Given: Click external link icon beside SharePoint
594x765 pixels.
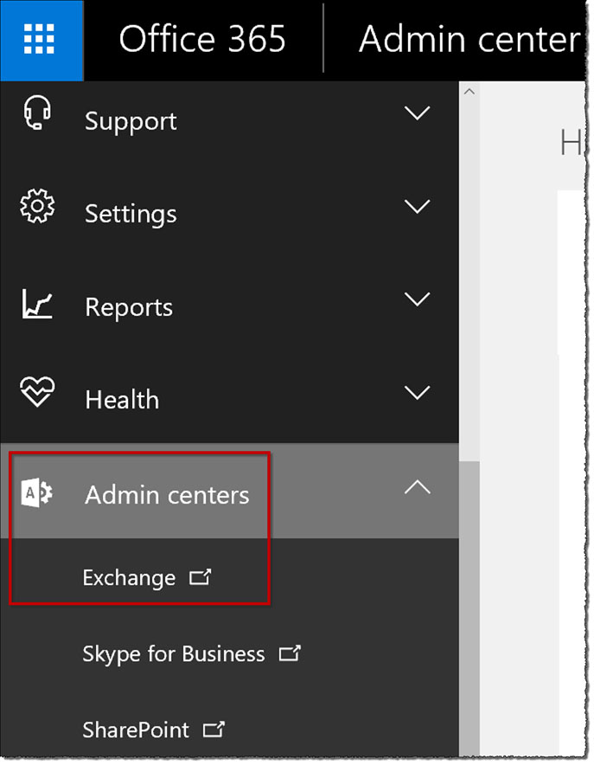Looking at the screenshot, I should point(214,730).
